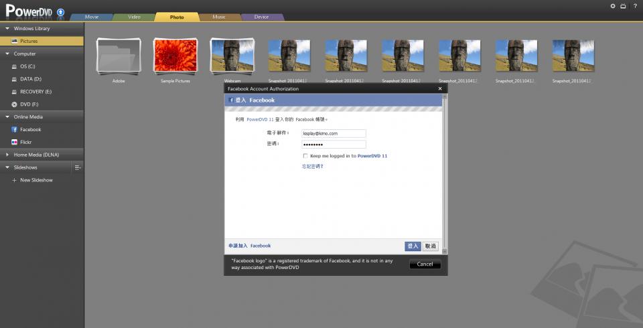This screenshot has height=328, width=643.
Task: Open the Adobe folder thumbnail
Action: click(119, 56)
